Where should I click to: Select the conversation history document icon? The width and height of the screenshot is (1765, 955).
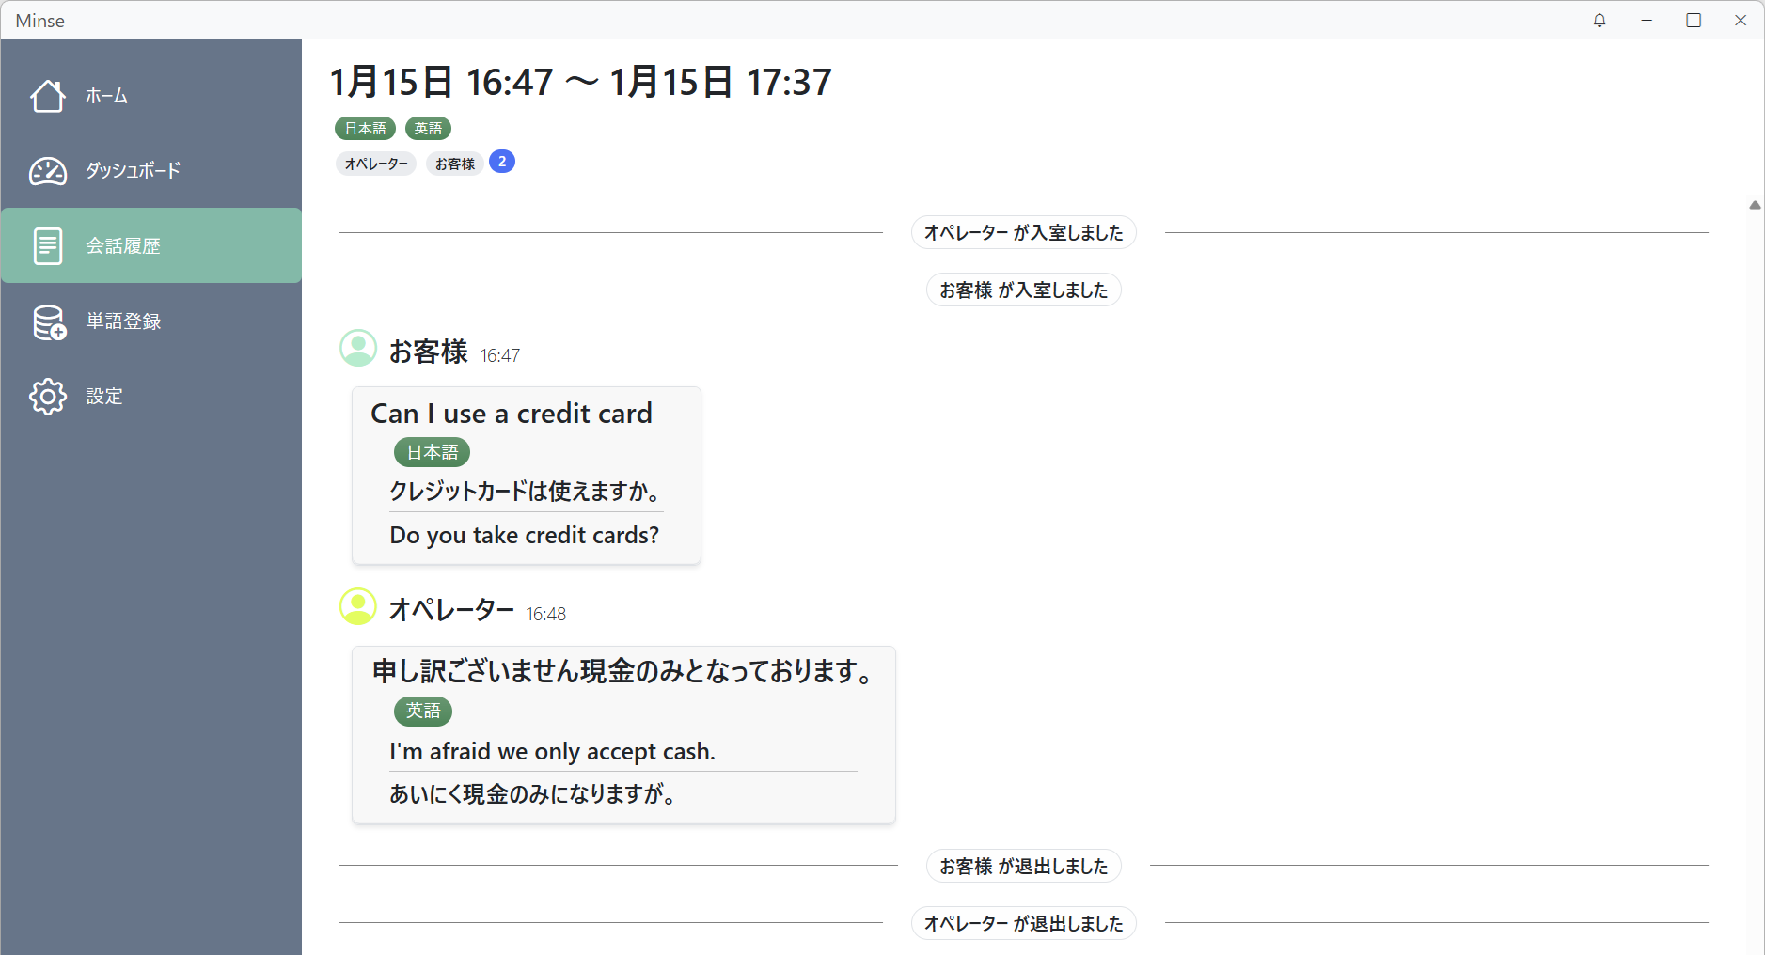coord(48,246)
